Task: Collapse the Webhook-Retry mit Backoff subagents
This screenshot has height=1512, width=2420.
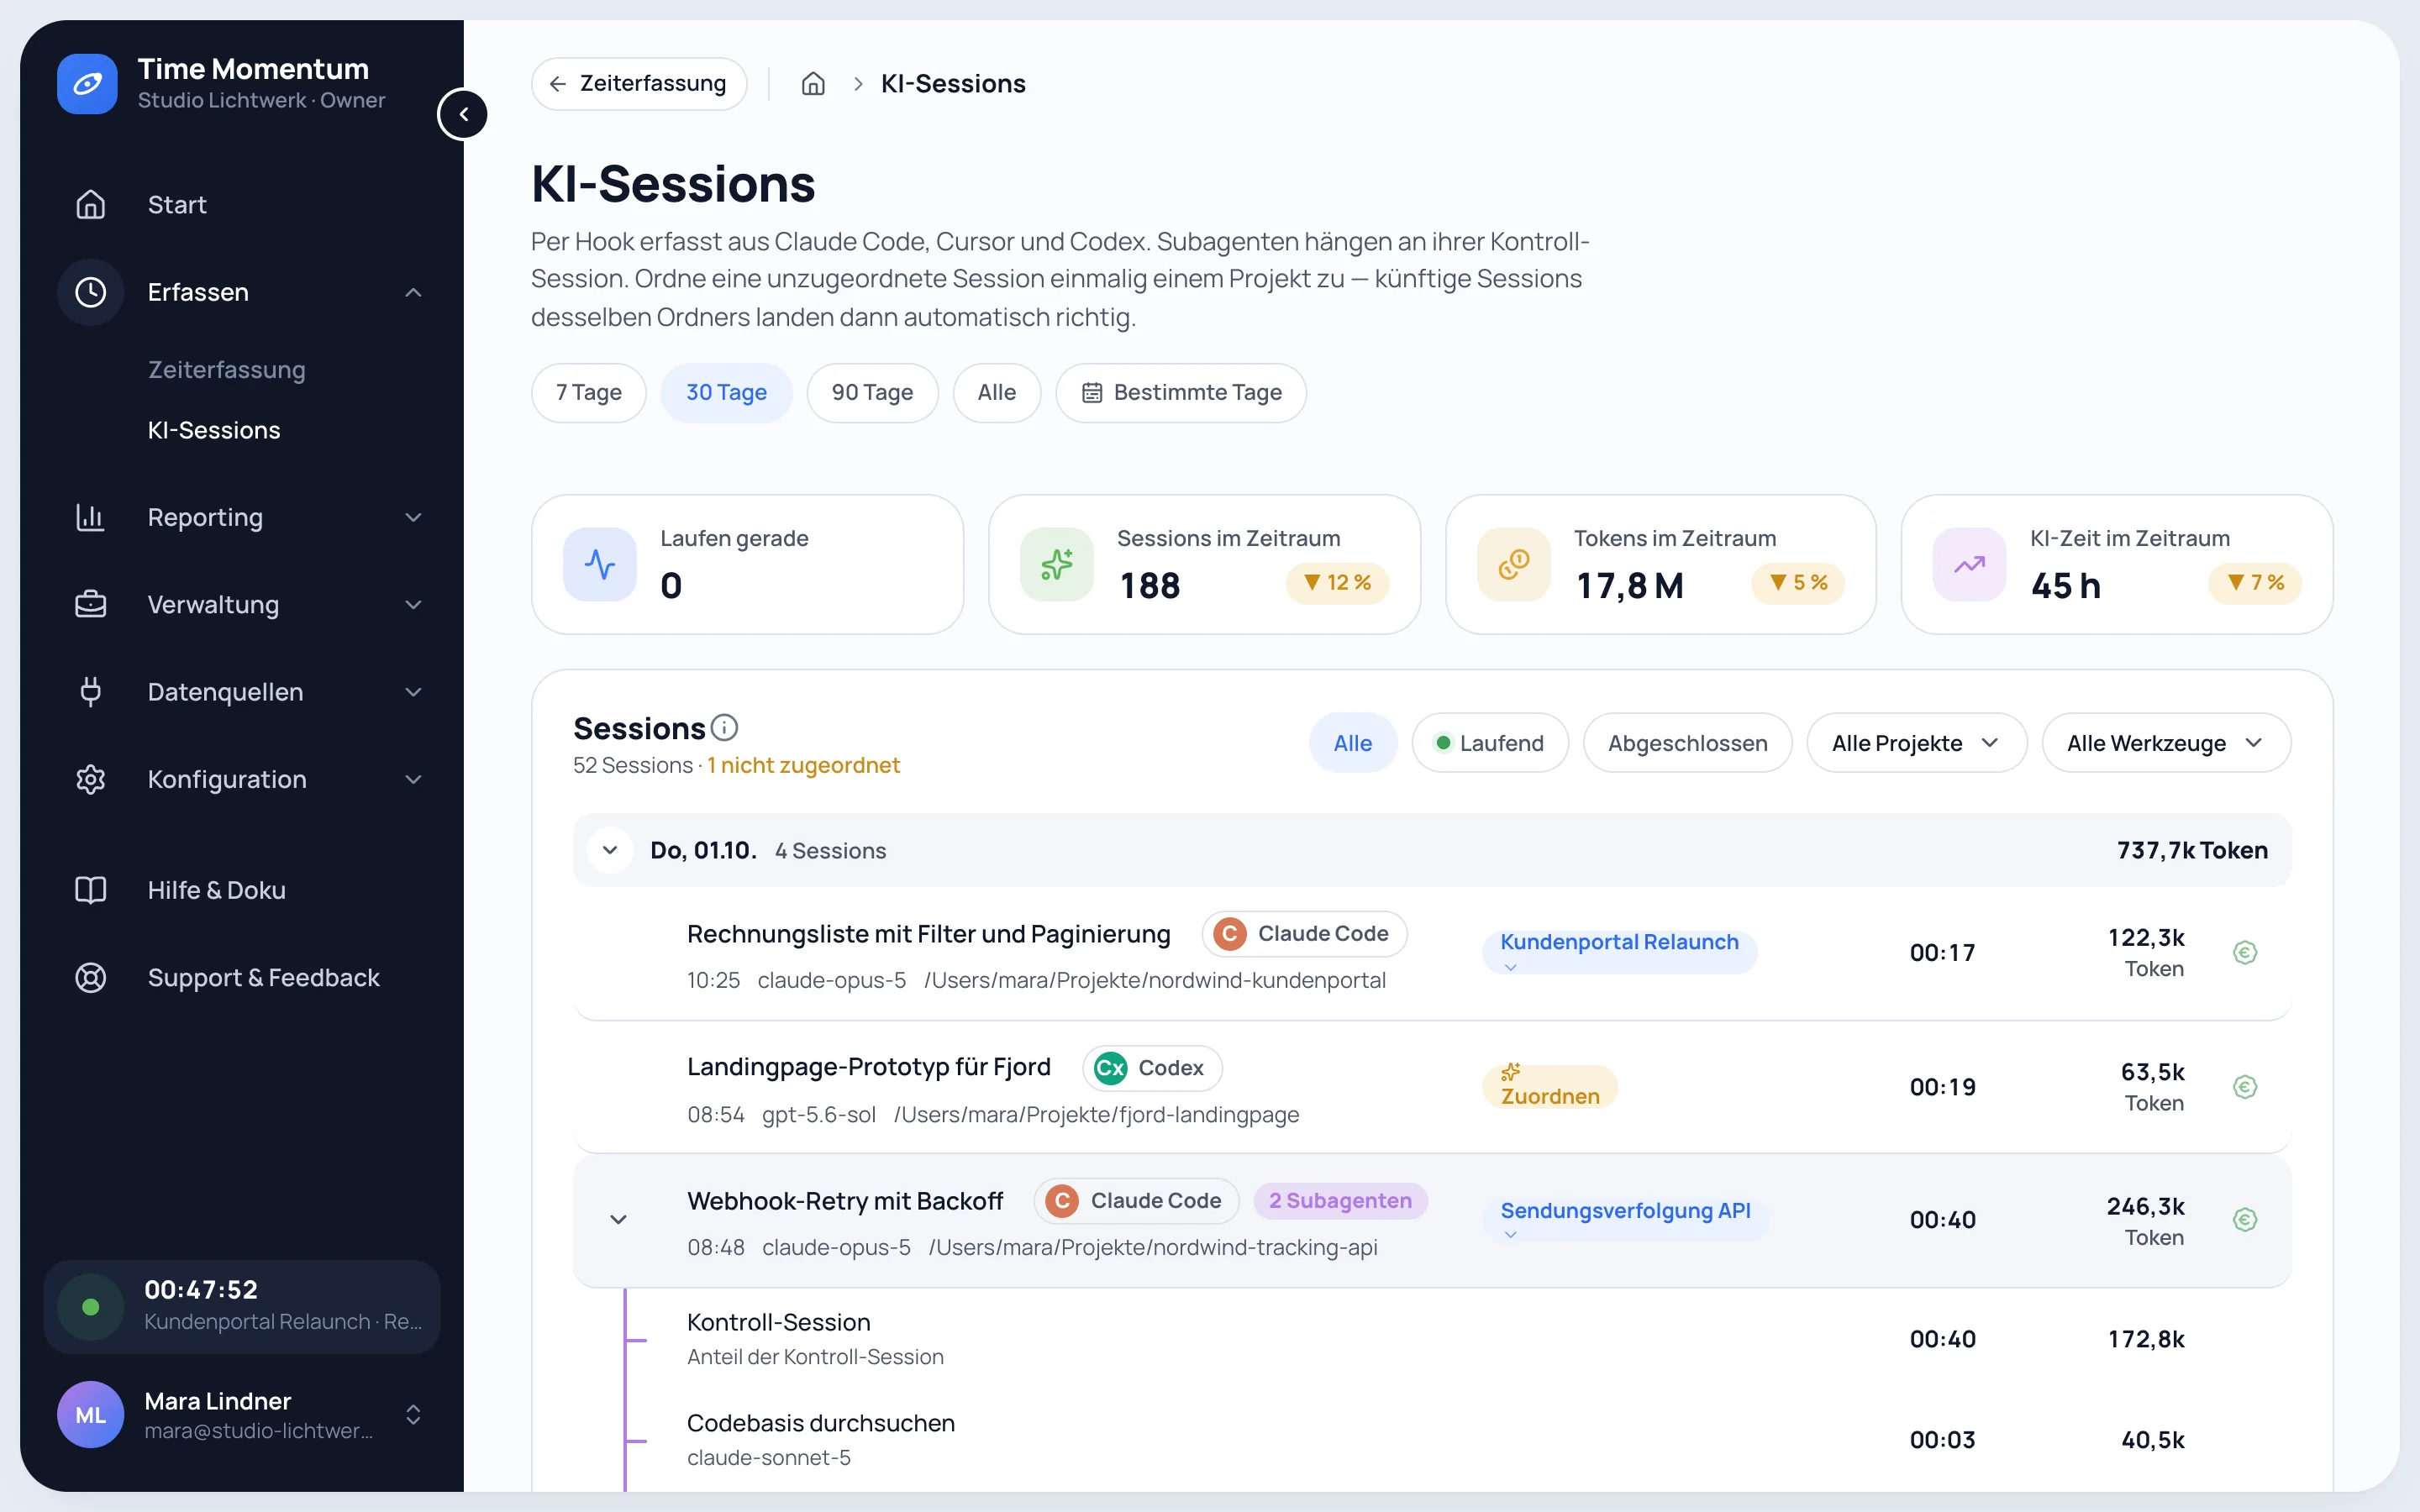Action: (619, 1220)
